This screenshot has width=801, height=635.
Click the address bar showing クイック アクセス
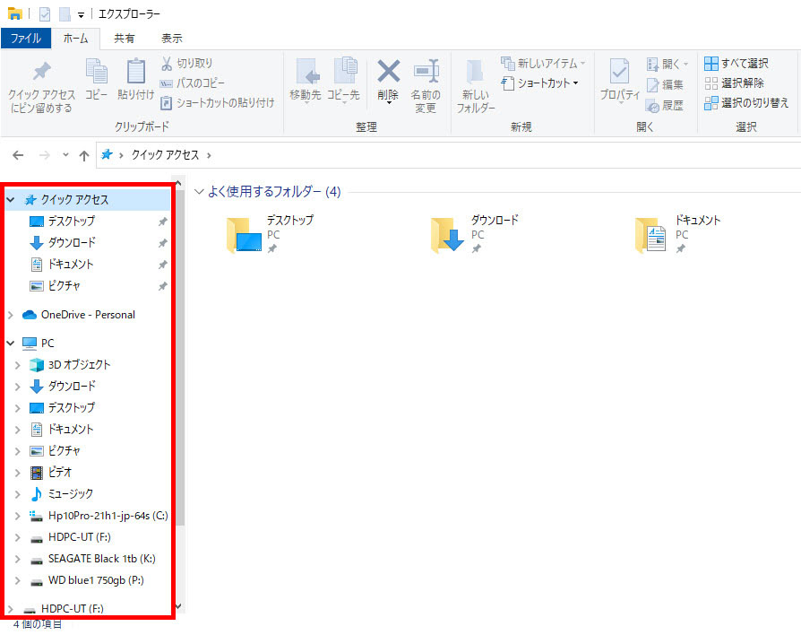[448, 155]
